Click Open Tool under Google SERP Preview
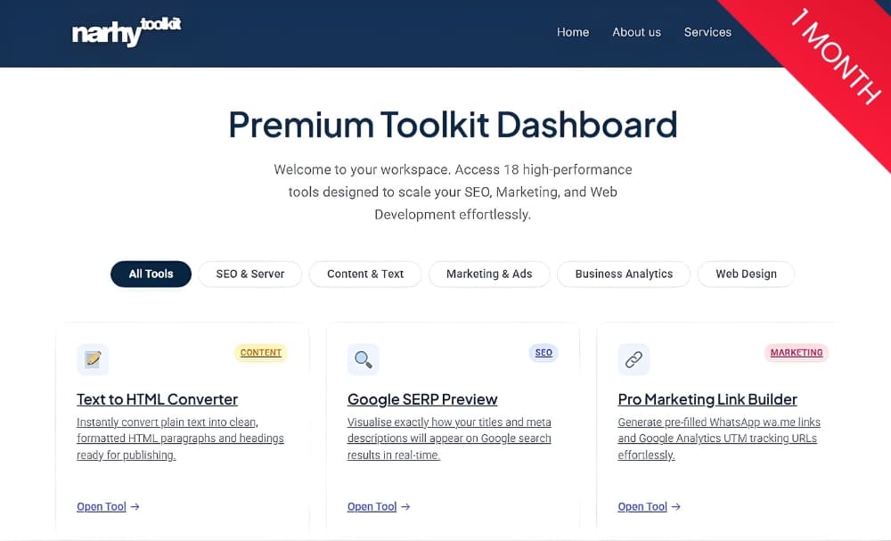The height and width of the screenshot is (541, 891). [379, 506]
